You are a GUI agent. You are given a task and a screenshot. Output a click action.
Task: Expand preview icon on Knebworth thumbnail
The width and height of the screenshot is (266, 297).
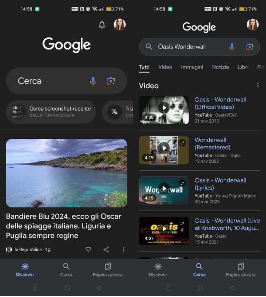tap(182, 224)
